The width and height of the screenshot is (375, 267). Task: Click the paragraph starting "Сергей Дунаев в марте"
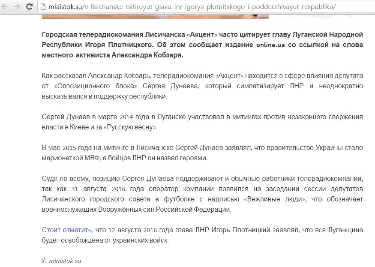[202, 122]
